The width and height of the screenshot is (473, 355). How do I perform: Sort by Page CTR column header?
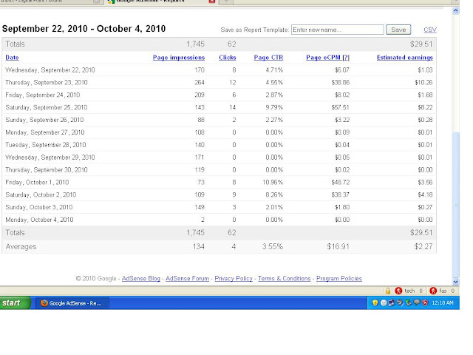pyautogui.click(x=268, y=58)
